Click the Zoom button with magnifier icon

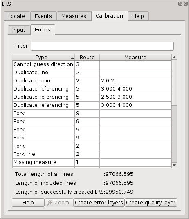tap(59, 203)
